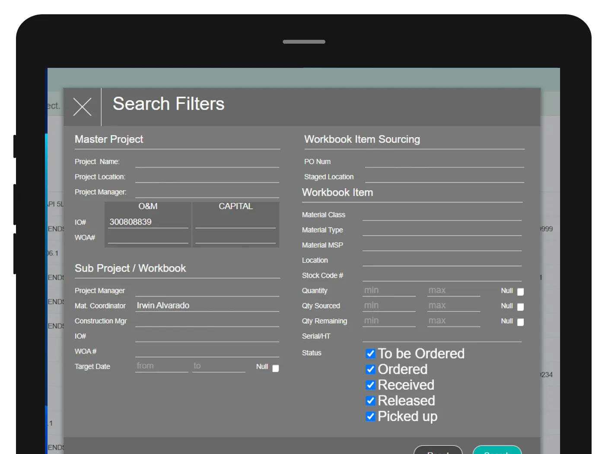Viewport: 605px width, 454px height.
Task: Close the Search Filters dialog
Action: click(x=82, y=106)
